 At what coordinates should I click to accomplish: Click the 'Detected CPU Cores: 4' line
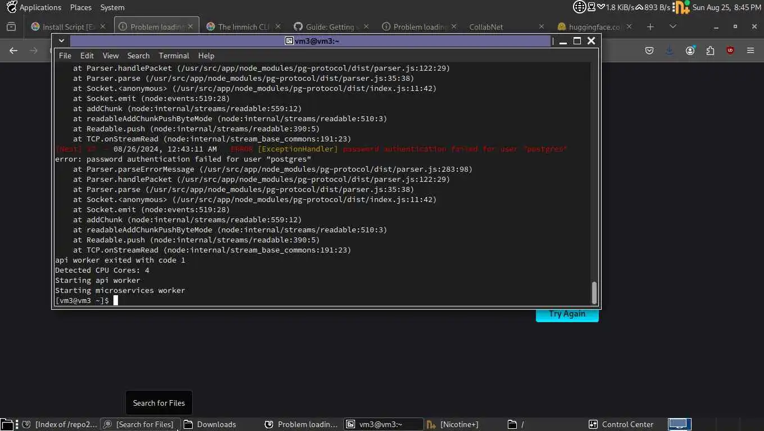[102, 270]
